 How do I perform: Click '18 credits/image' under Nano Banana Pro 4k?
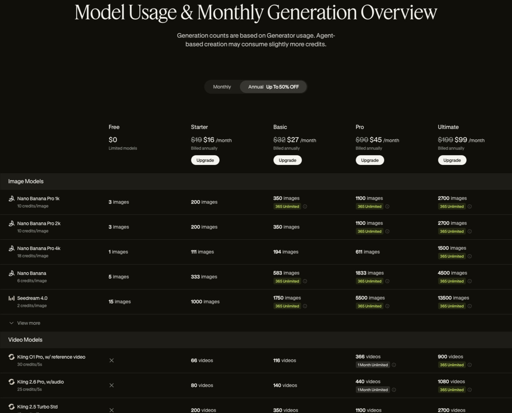pos(33,256)
